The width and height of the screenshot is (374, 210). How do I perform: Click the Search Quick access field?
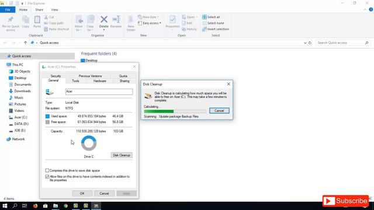[x=343, y=43]
